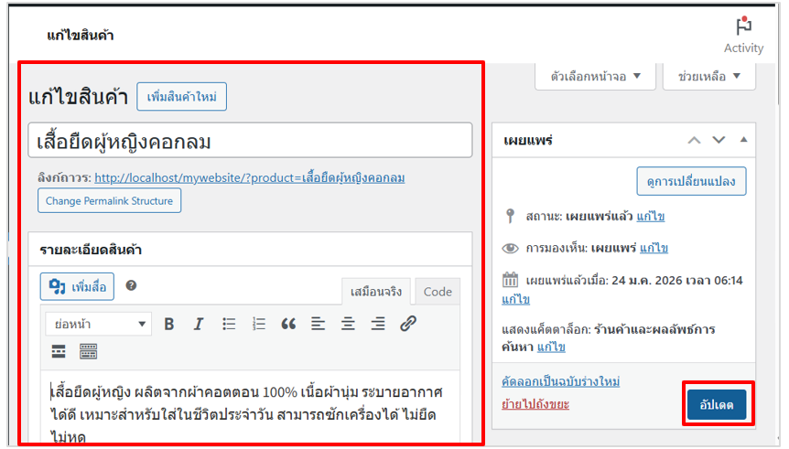Screen dimensions: 789x449
Task: Open the ช่วยเหลือ help dropdown
Action: coord(708,76)
